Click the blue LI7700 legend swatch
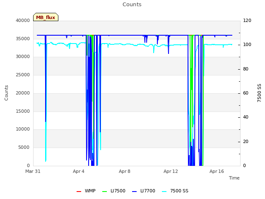The height and width of the screenshot is (199, 265). point(134,192)
